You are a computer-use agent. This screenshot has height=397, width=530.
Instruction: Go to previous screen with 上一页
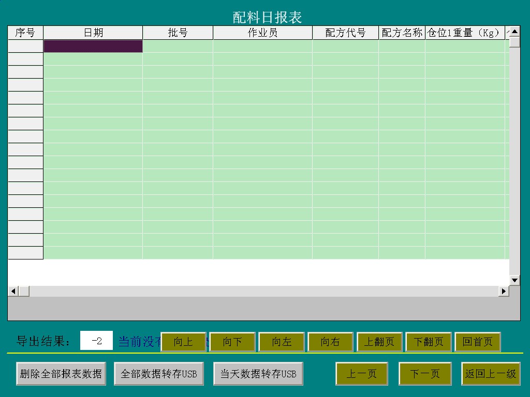(361, 374)
